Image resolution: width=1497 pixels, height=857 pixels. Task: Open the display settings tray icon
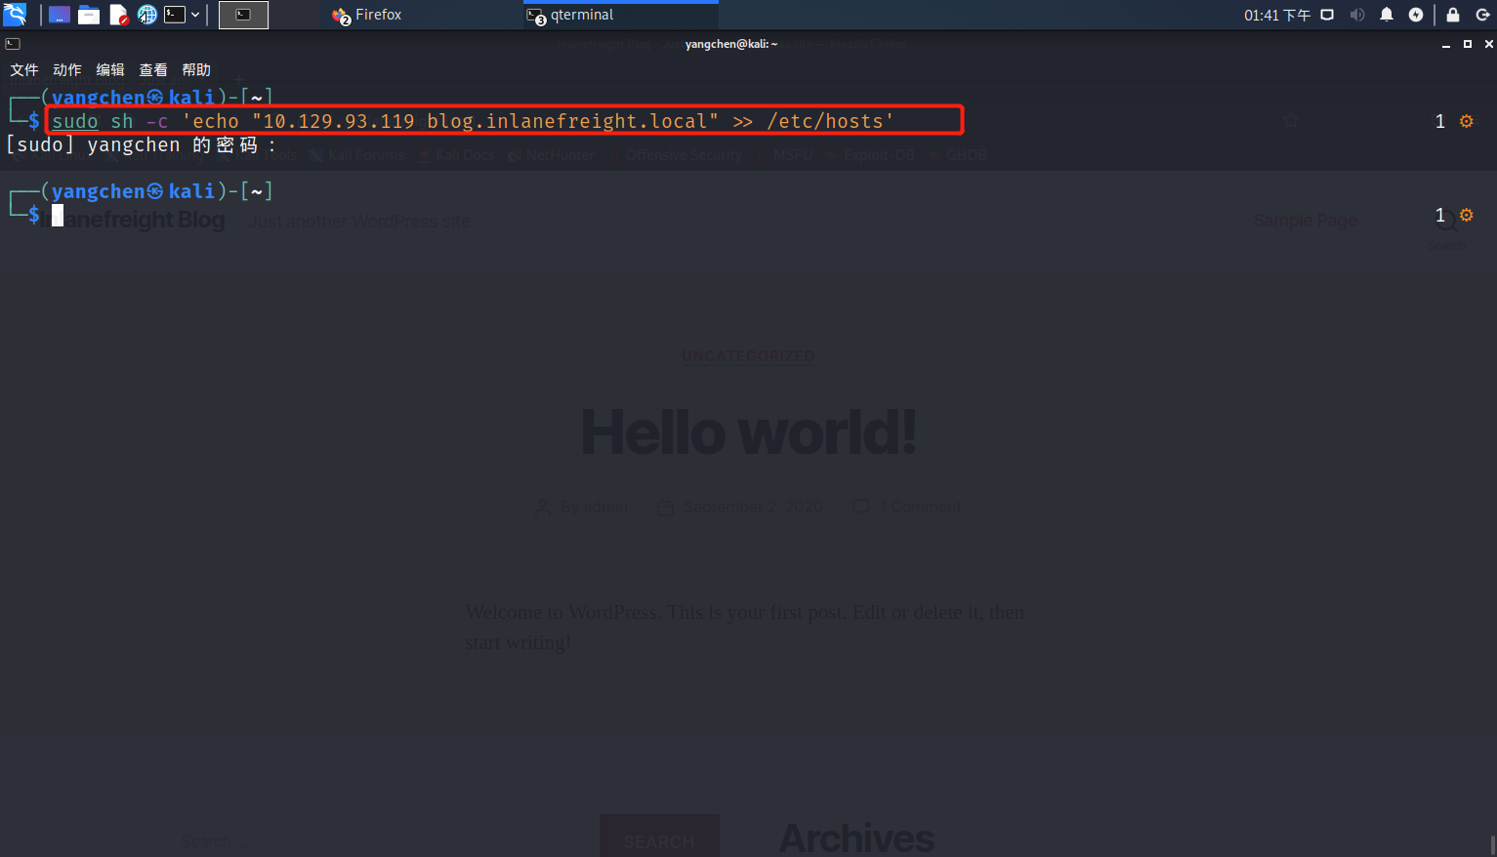[x=1327, y=15]
